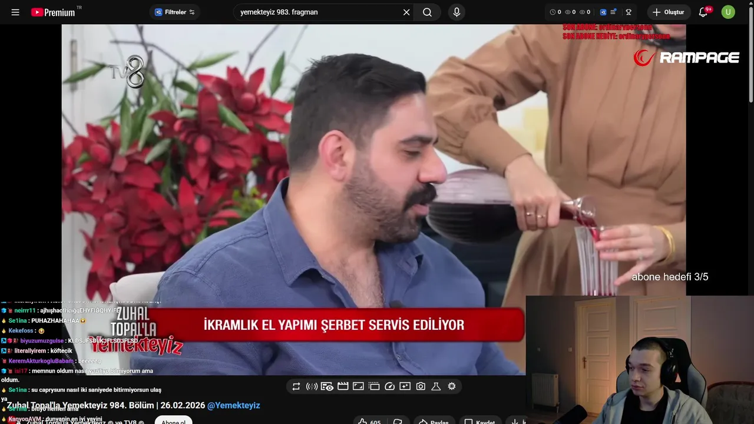
Task: Click the video title Zuhal Topal'la Yemekteyiz 984. Bölüm
Action: click(106, 405)
